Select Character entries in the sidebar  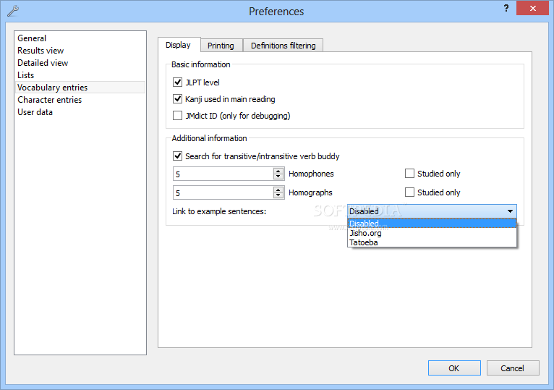[x=49, y=100]
